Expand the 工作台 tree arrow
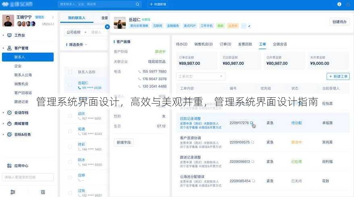The image size is (354, 197). (x=3, y=35)
